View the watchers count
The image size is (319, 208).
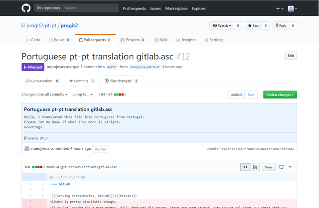(x=238, y=25)
